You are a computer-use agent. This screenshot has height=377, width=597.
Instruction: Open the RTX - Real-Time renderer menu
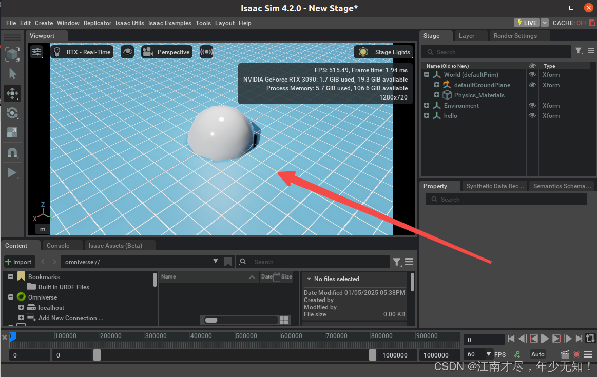[x=82, y=52]
